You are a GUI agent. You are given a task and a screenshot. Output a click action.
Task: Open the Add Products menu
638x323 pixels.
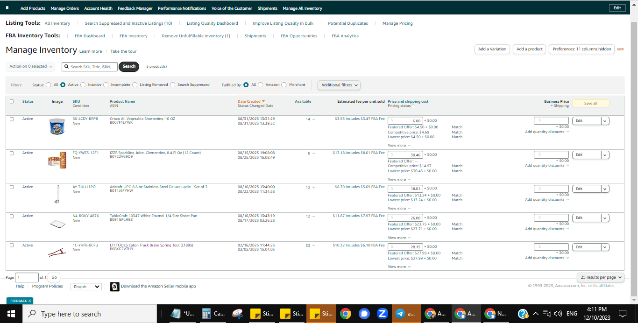(33, 8)
